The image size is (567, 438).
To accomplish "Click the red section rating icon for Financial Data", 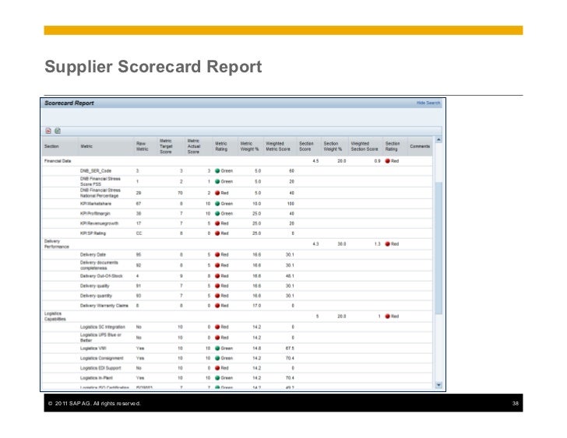I will pyautogui.click(x=388, y=161).
